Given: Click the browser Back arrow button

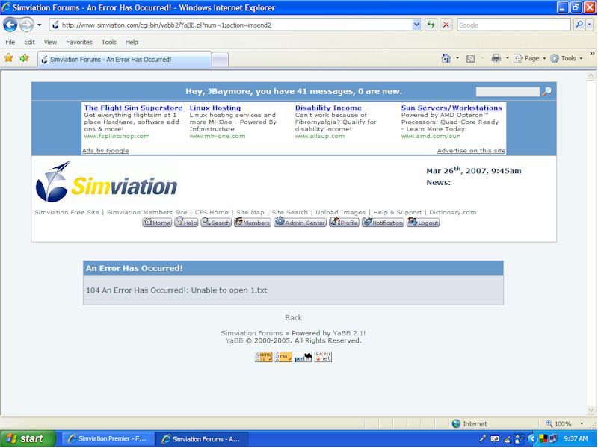Looking at the screenshot, I should click(x=10, y=25).
